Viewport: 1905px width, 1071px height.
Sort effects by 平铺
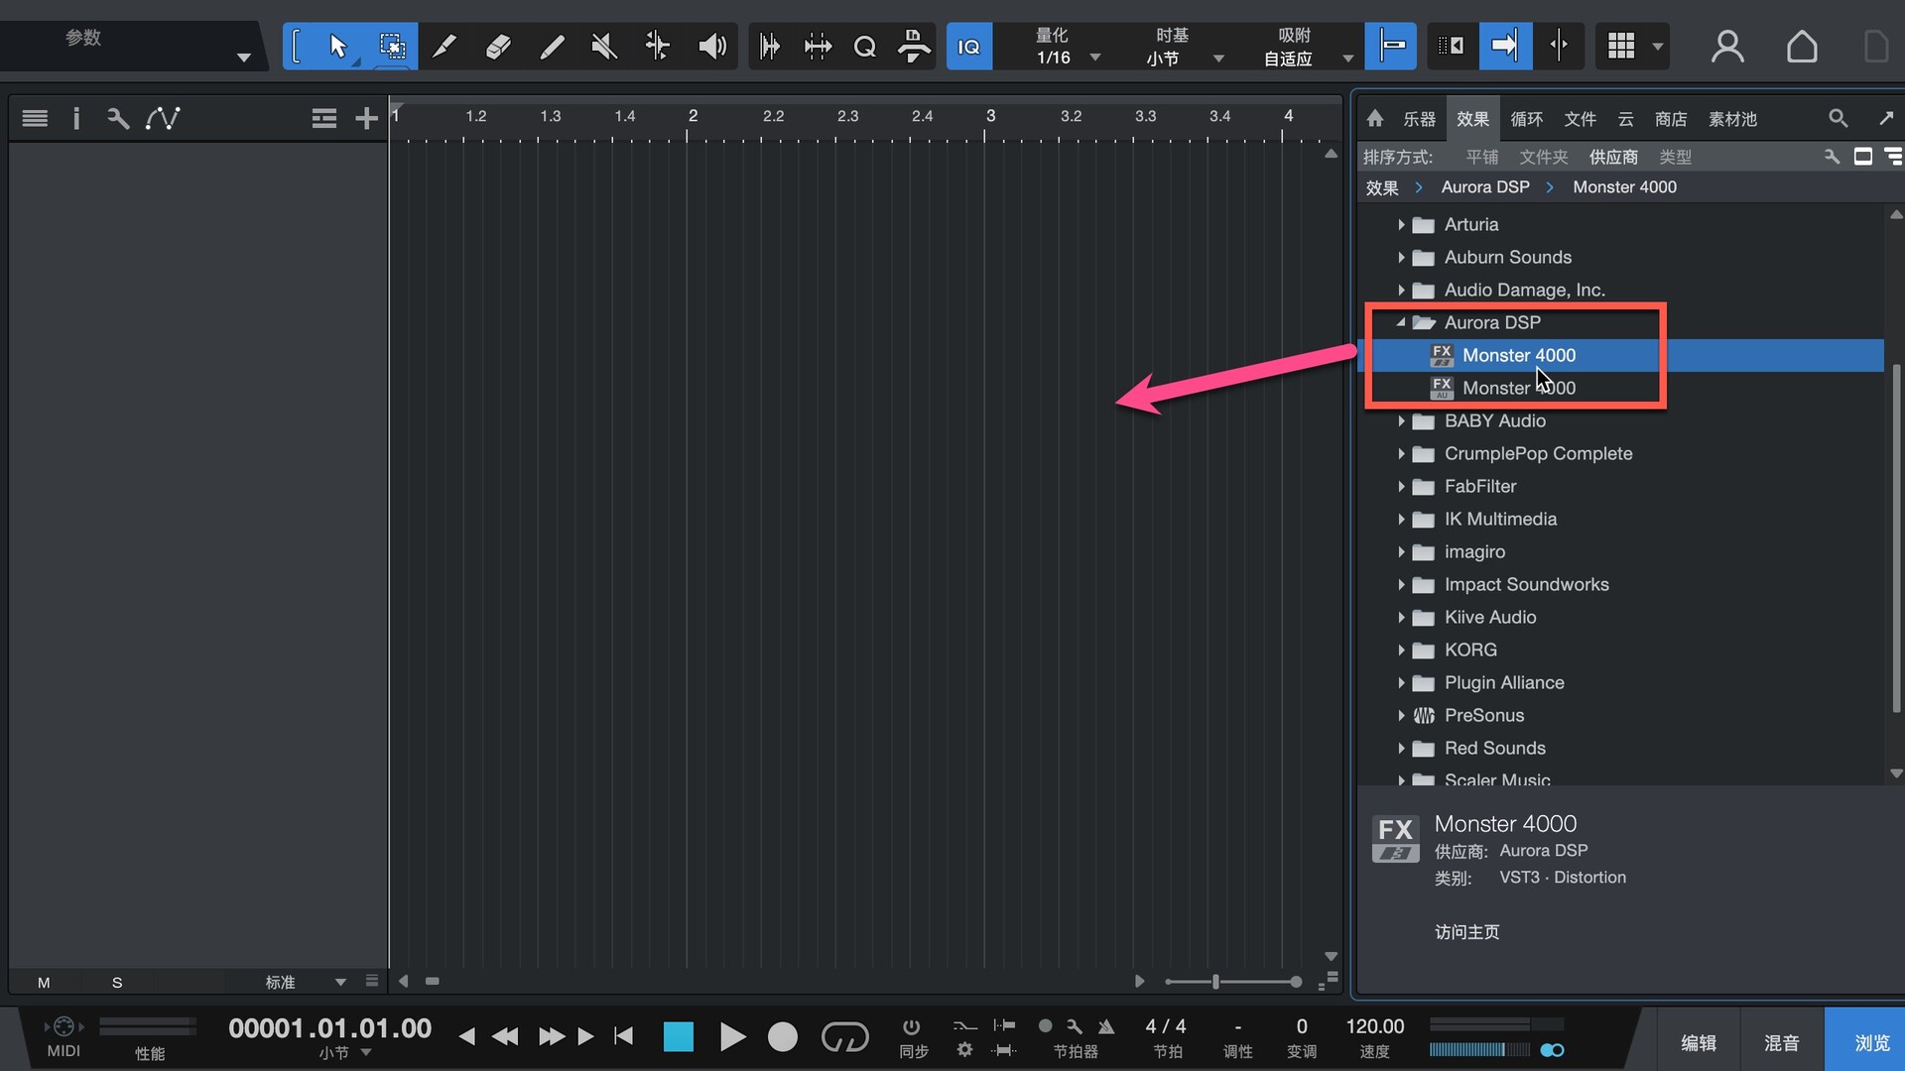coord(1482,157)
